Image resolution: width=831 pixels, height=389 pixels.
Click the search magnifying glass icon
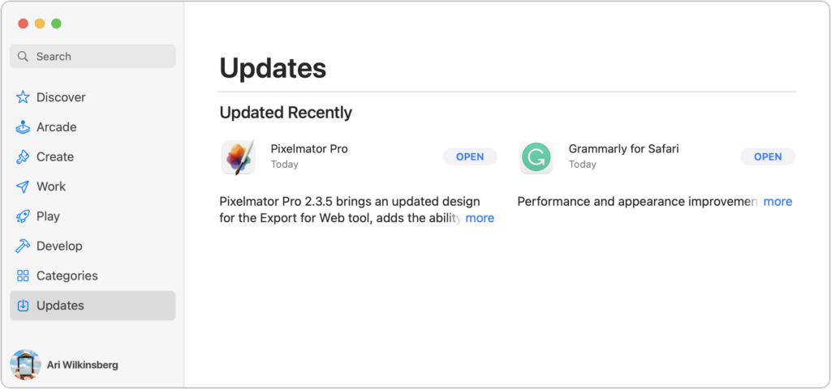tap(24, 57)
